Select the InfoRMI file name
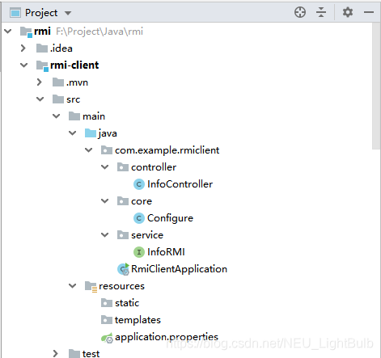Image resolution: width=381 pixels, height=358 pixels. (166, 252)
